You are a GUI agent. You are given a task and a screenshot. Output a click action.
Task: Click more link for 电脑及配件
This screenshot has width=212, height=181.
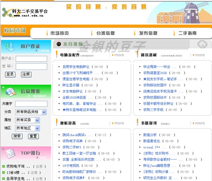pos(118,55)
